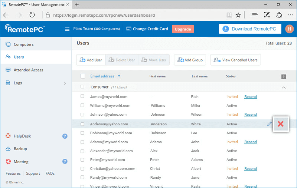Open the HelpDesk question mark help
This screenshot has height=188, width=297.
click(65, 136)
